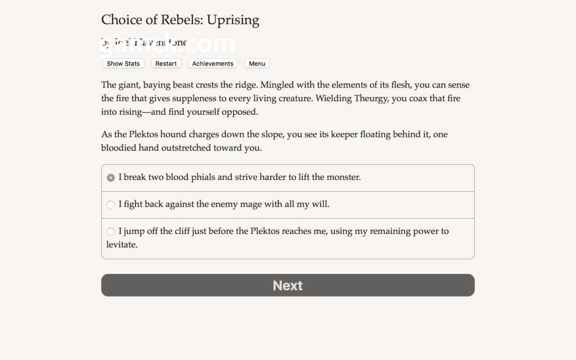View the Achievements list
576x360 pixels.
pyautogui.click(x=212, y=63)
